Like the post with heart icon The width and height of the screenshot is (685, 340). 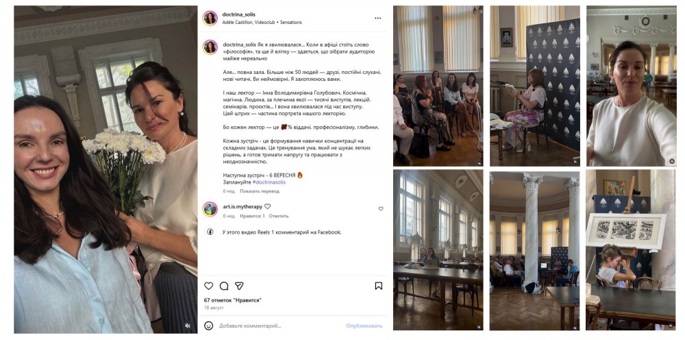tap(209, 286)
